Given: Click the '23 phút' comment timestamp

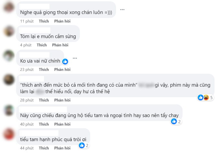Looking at the screenshot, I should 27,69.
